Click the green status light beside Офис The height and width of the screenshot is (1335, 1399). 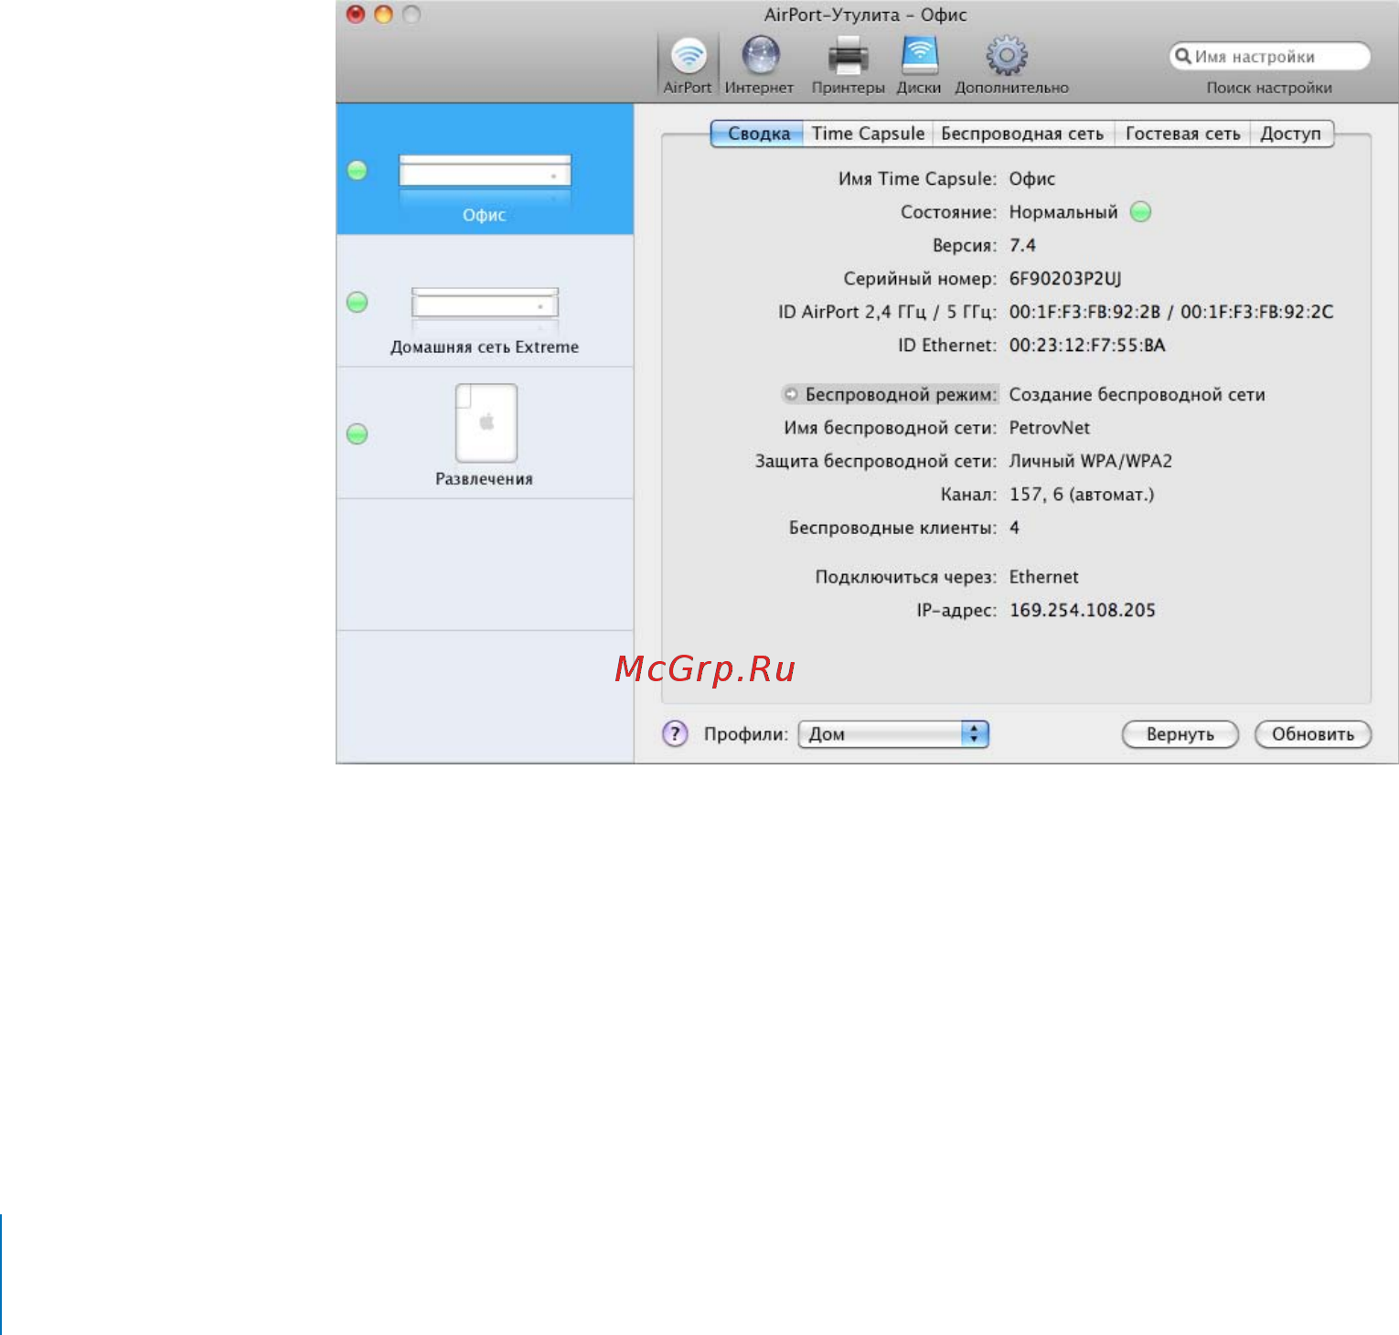(x=358, y=170)
